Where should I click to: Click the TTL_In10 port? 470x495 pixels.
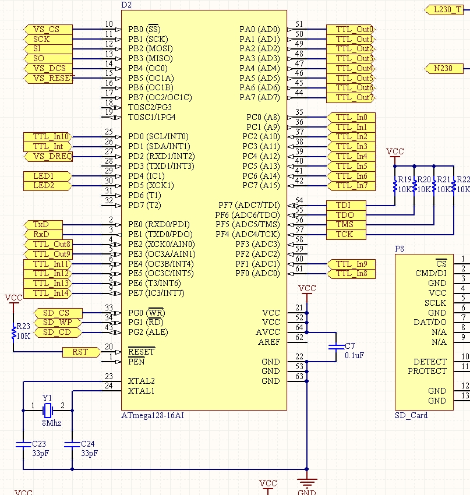pyautogui.click(x=48, y=137)
